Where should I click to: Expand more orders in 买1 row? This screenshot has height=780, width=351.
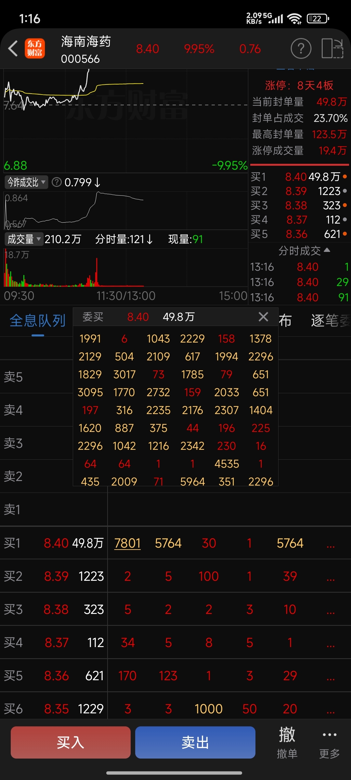(x=331, y=543)
